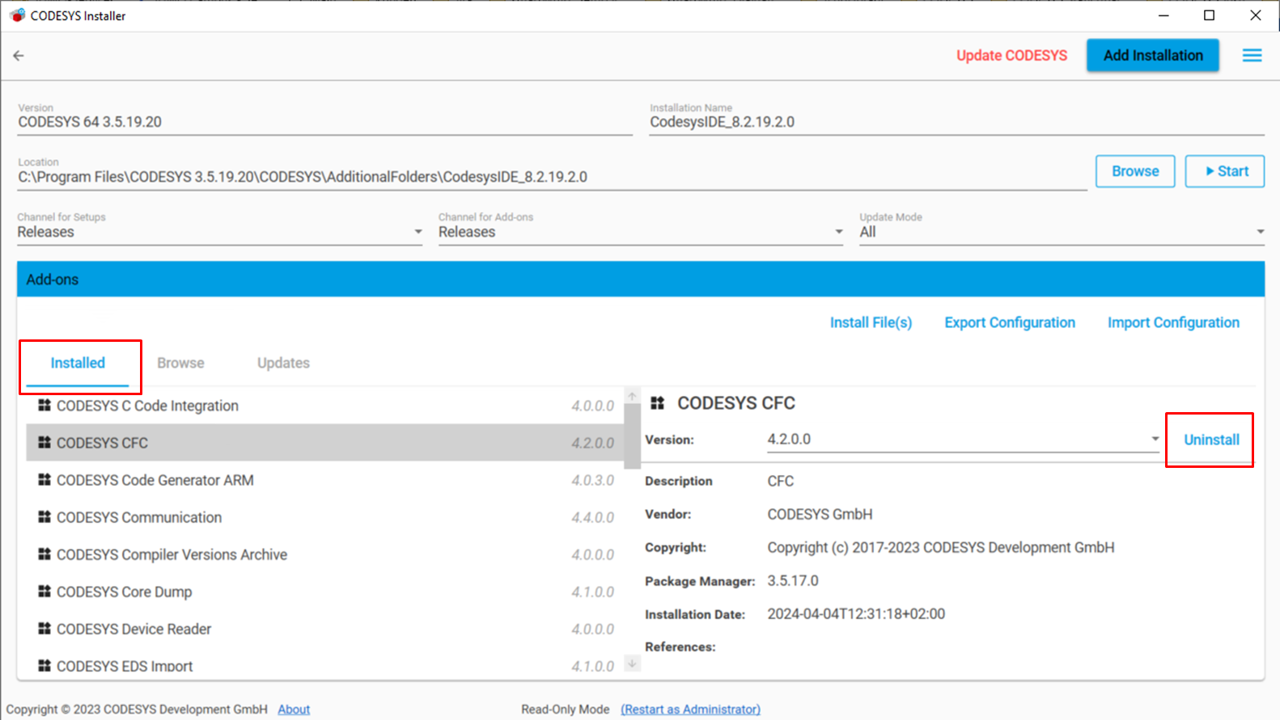Image resolution: width=1280 pixels, height=720 pixels.
Task: Expand the Channel for Setups dropdown
Action: [x=417, y=232]
